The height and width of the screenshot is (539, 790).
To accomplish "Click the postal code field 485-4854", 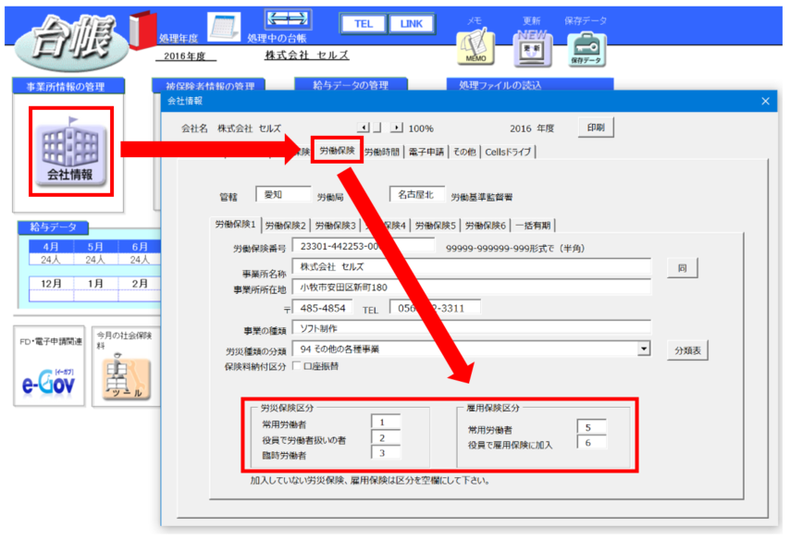I will 323,308.
